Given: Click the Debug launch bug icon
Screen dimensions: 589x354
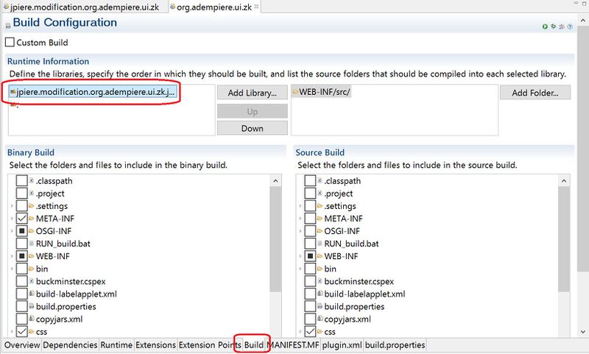Looking at the screenshot, I should pyautogui.click(x=554, y=26).
